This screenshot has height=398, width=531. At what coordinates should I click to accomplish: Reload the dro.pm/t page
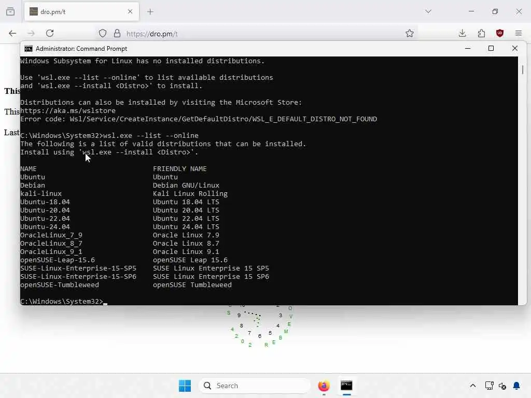(50, 33)
